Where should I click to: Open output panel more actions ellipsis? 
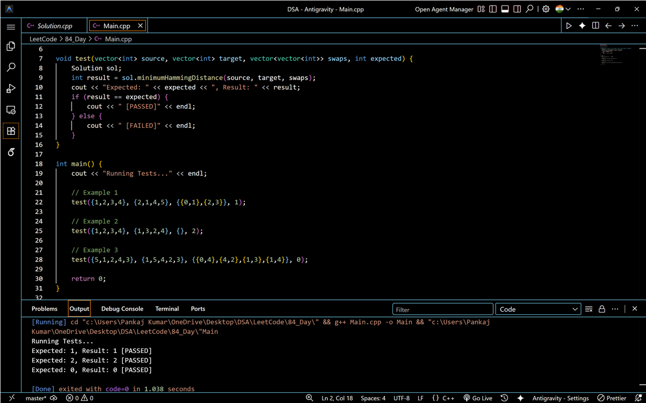(615, 309)
